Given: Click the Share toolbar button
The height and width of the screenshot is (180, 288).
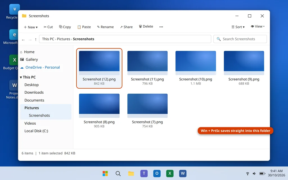Looking at the screenshot, I should [x=126, y=27].
